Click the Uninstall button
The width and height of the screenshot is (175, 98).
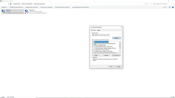pyautogui.click(x=106, y=55)
